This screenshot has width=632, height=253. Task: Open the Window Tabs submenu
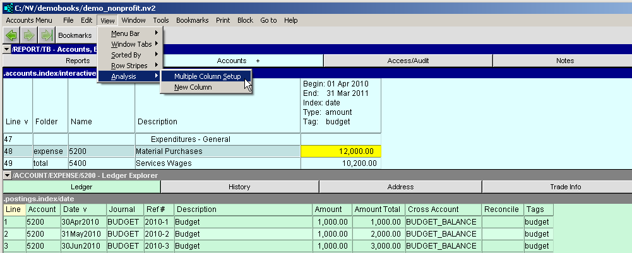(x=130, y=44)
